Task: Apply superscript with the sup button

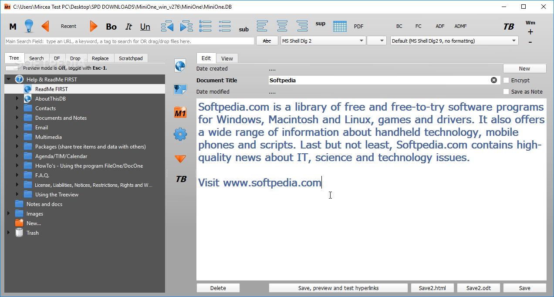Action: [321, 24]
